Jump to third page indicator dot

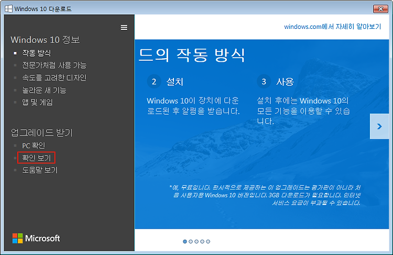[196, 241]
